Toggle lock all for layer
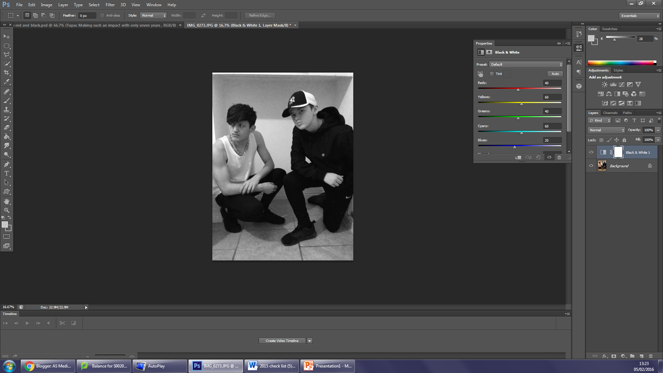 (624, 140)
